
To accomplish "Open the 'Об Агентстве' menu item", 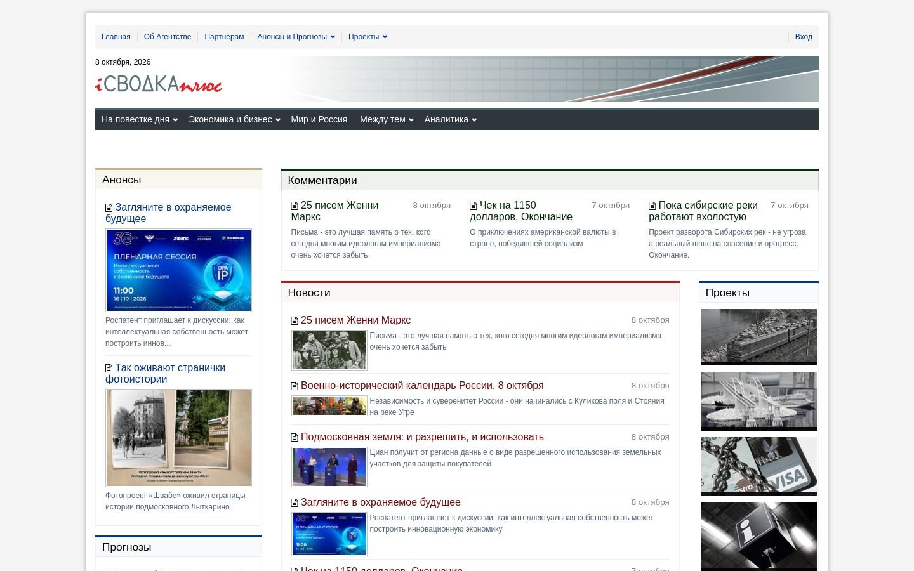I will coord(168,37).
